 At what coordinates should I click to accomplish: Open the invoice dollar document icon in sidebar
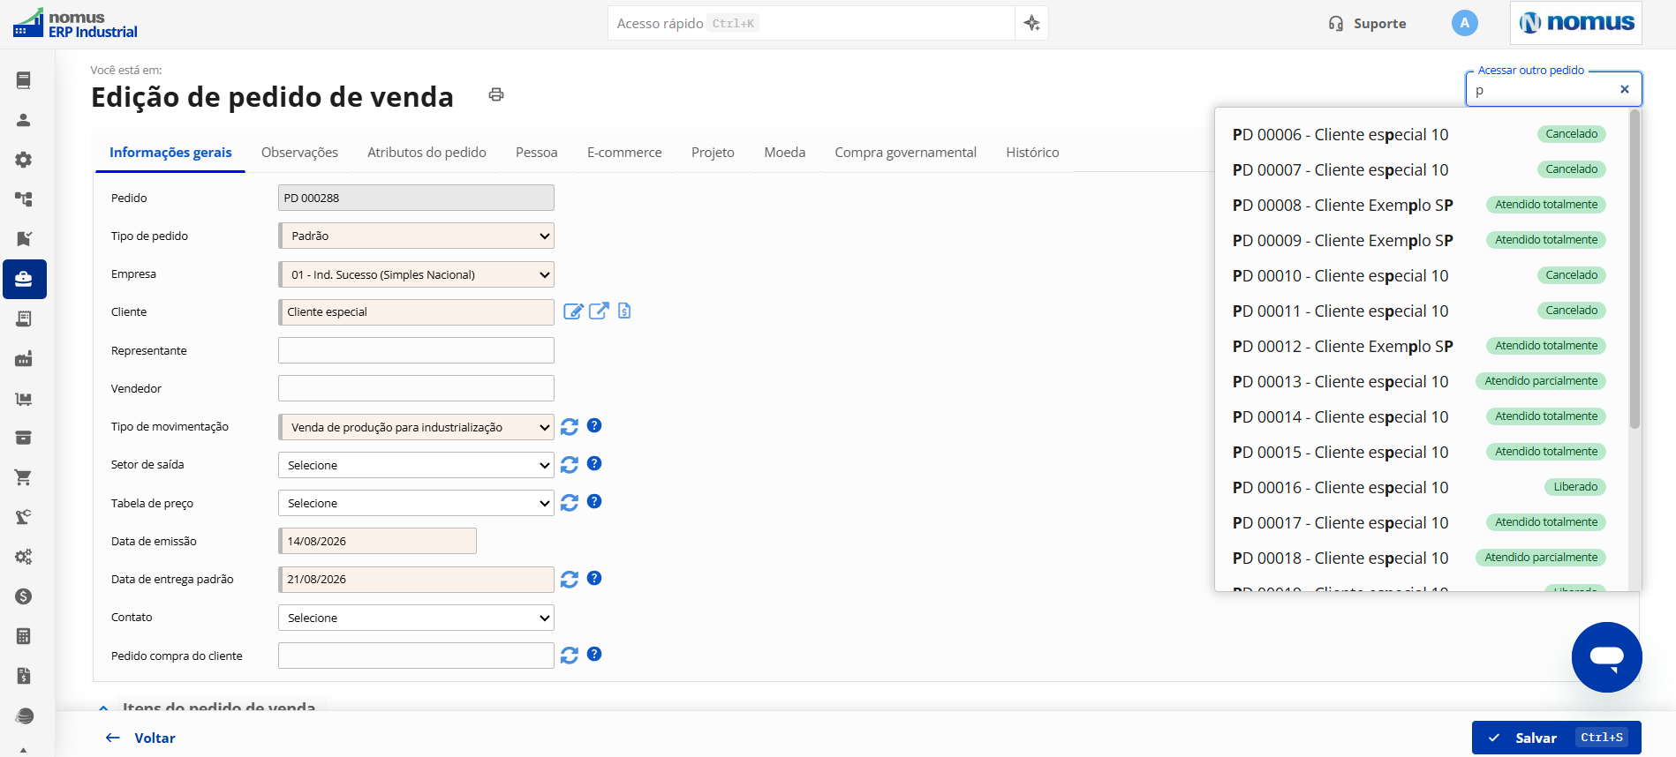click(x=24, y=676)
